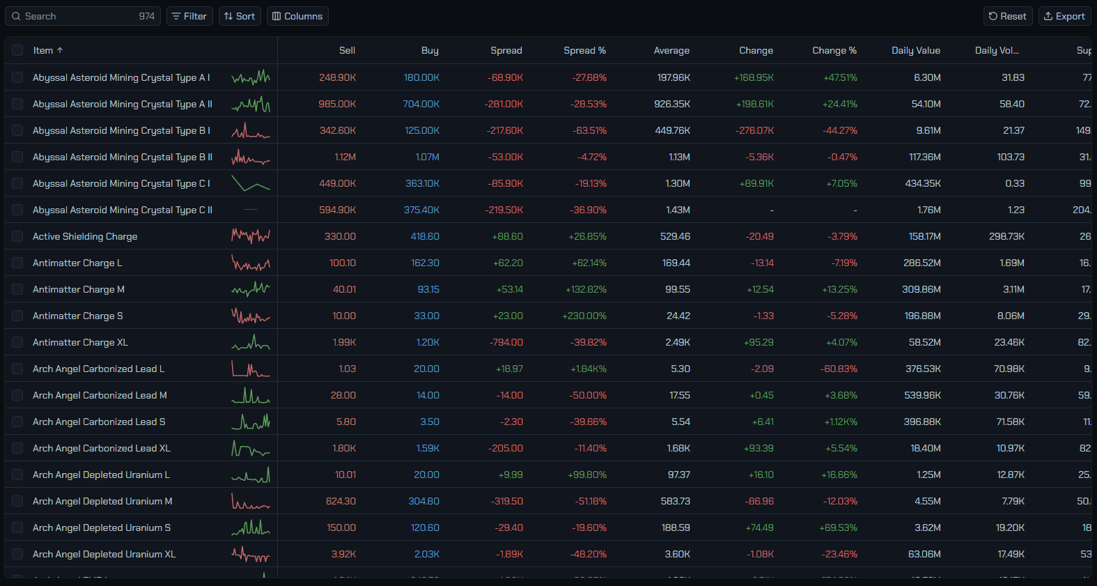Tick the Antimatter Charge XL checkbox
1097x586 pixels.
point(17,342)
